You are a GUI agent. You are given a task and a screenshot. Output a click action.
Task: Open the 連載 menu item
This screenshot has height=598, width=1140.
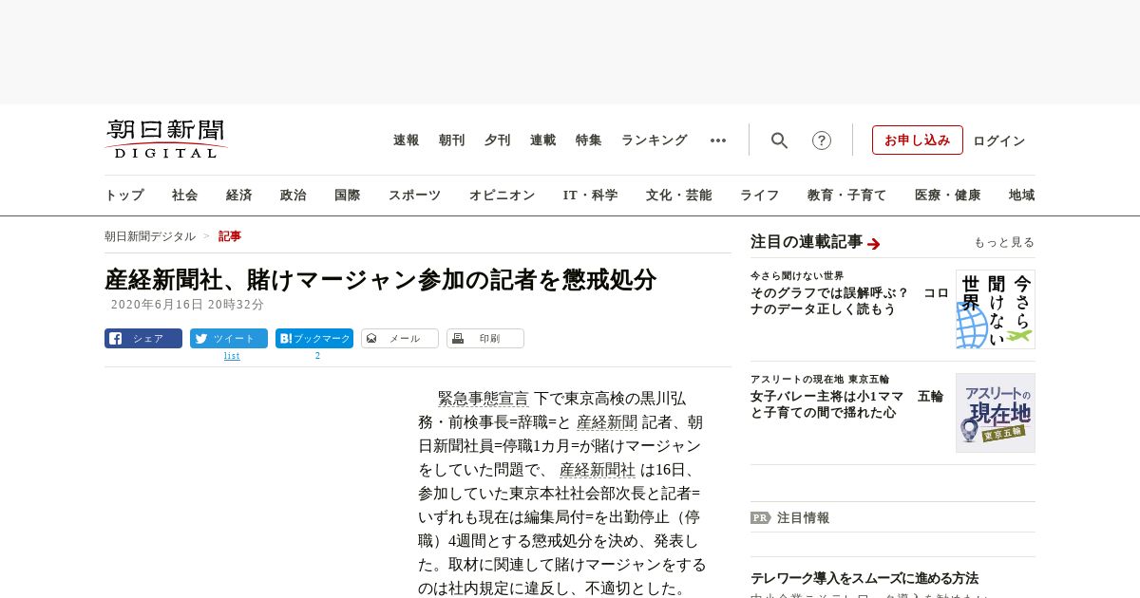542,140
